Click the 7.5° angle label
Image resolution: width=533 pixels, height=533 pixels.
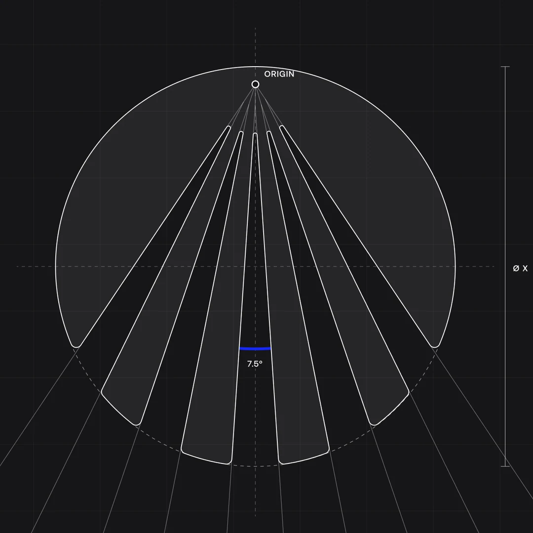(x=255, y=364)
